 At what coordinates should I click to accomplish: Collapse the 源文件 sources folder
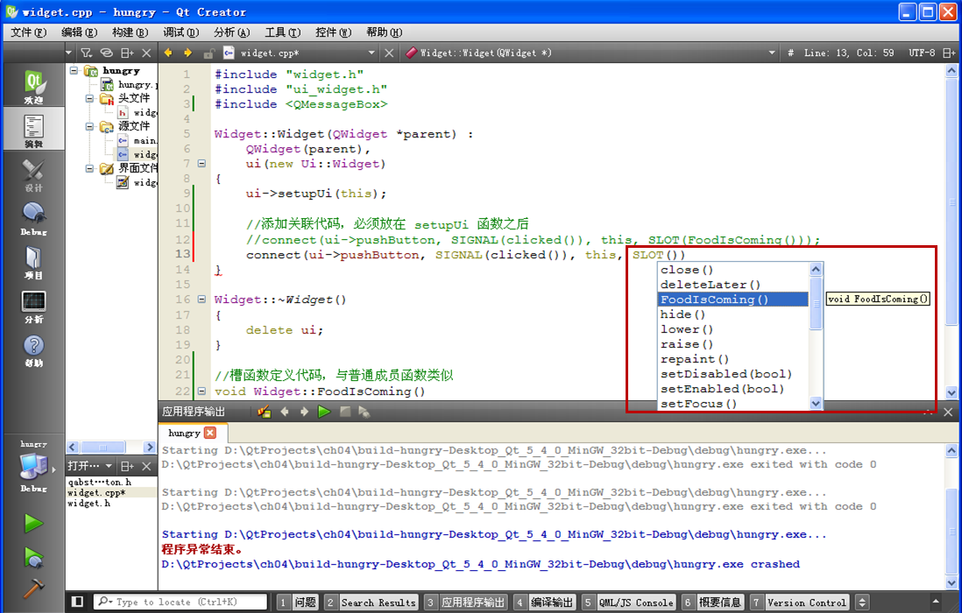[89, 126]
